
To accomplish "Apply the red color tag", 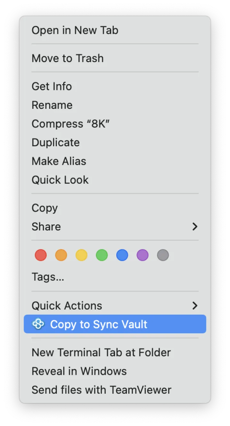I will coord(41,255).
